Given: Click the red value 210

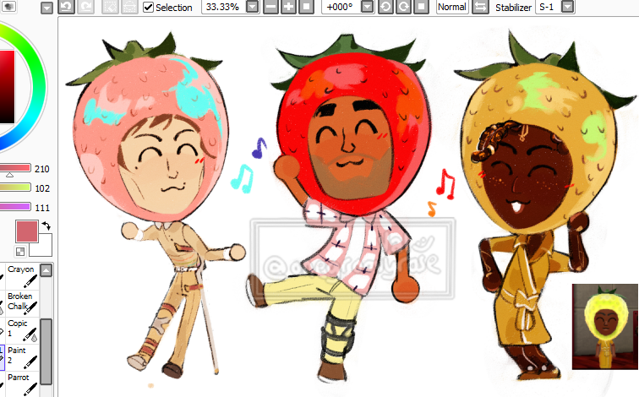Looking at the screenshot, I should click(x=42, y=169).
